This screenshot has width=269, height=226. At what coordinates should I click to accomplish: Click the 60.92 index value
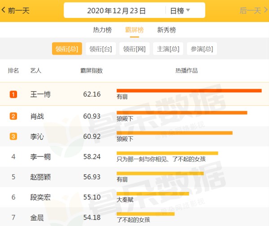pyautogui.click(x=92, y=136)
